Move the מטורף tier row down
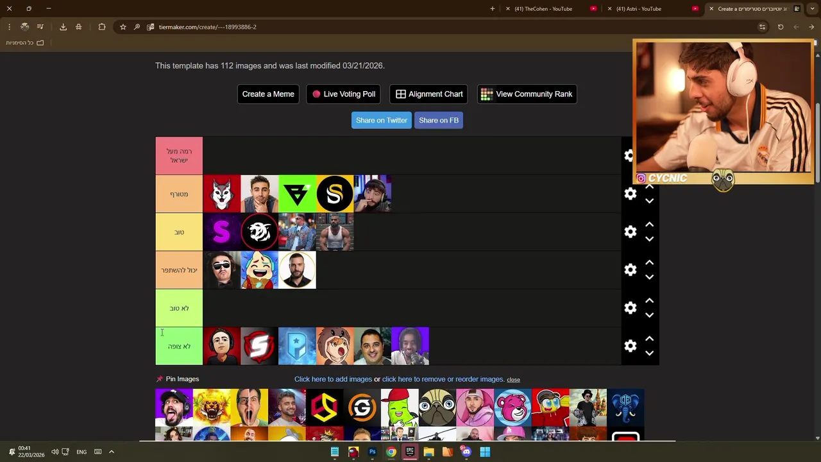Viewport: 821px width, 462px height. click(x=649, y=201)
